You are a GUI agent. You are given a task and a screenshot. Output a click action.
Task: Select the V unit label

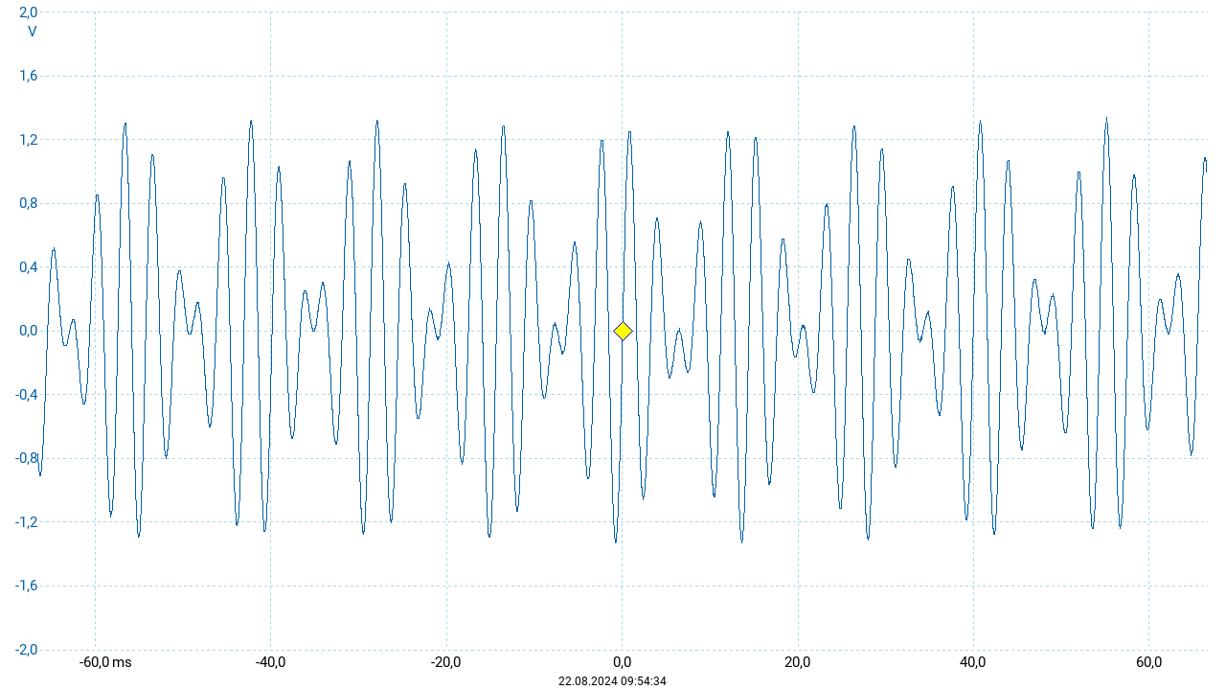click(x=33, y=32)
